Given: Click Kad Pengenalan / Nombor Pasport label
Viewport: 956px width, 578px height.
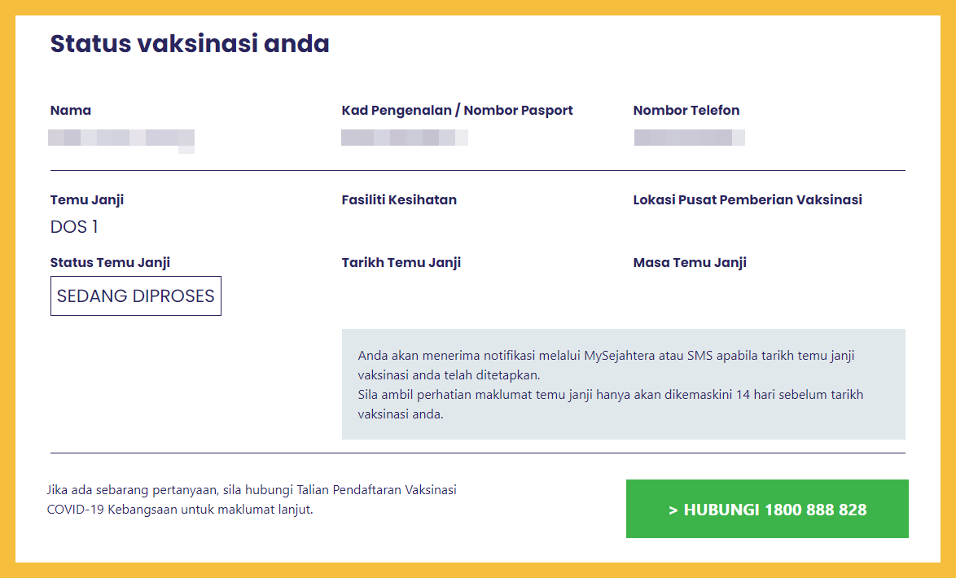Looking at the screenshot, I should [457, 111].
